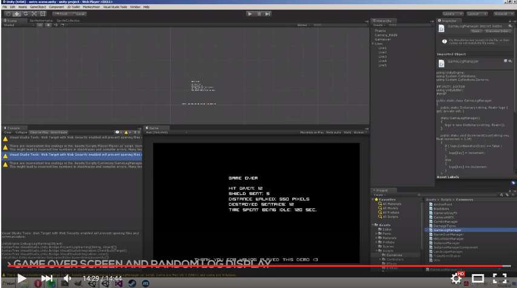Skip to next YouTube video

coord(47,278)
